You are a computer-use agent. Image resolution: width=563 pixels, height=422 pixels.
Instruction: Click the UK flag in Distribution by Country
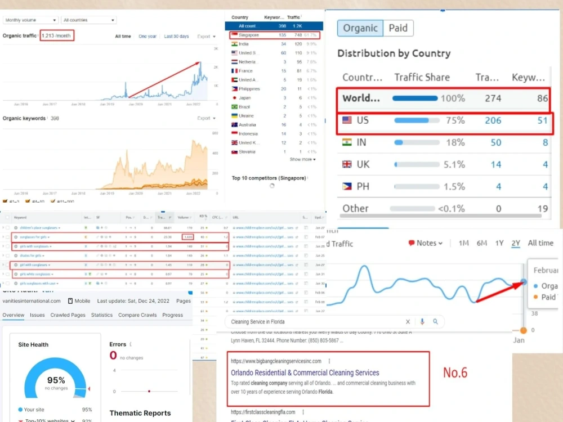pos(347,164)
